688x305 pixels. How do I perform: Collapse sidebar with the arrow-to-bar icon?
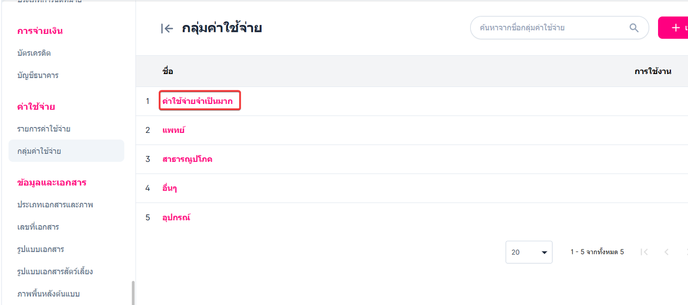[x=167, y=28]
